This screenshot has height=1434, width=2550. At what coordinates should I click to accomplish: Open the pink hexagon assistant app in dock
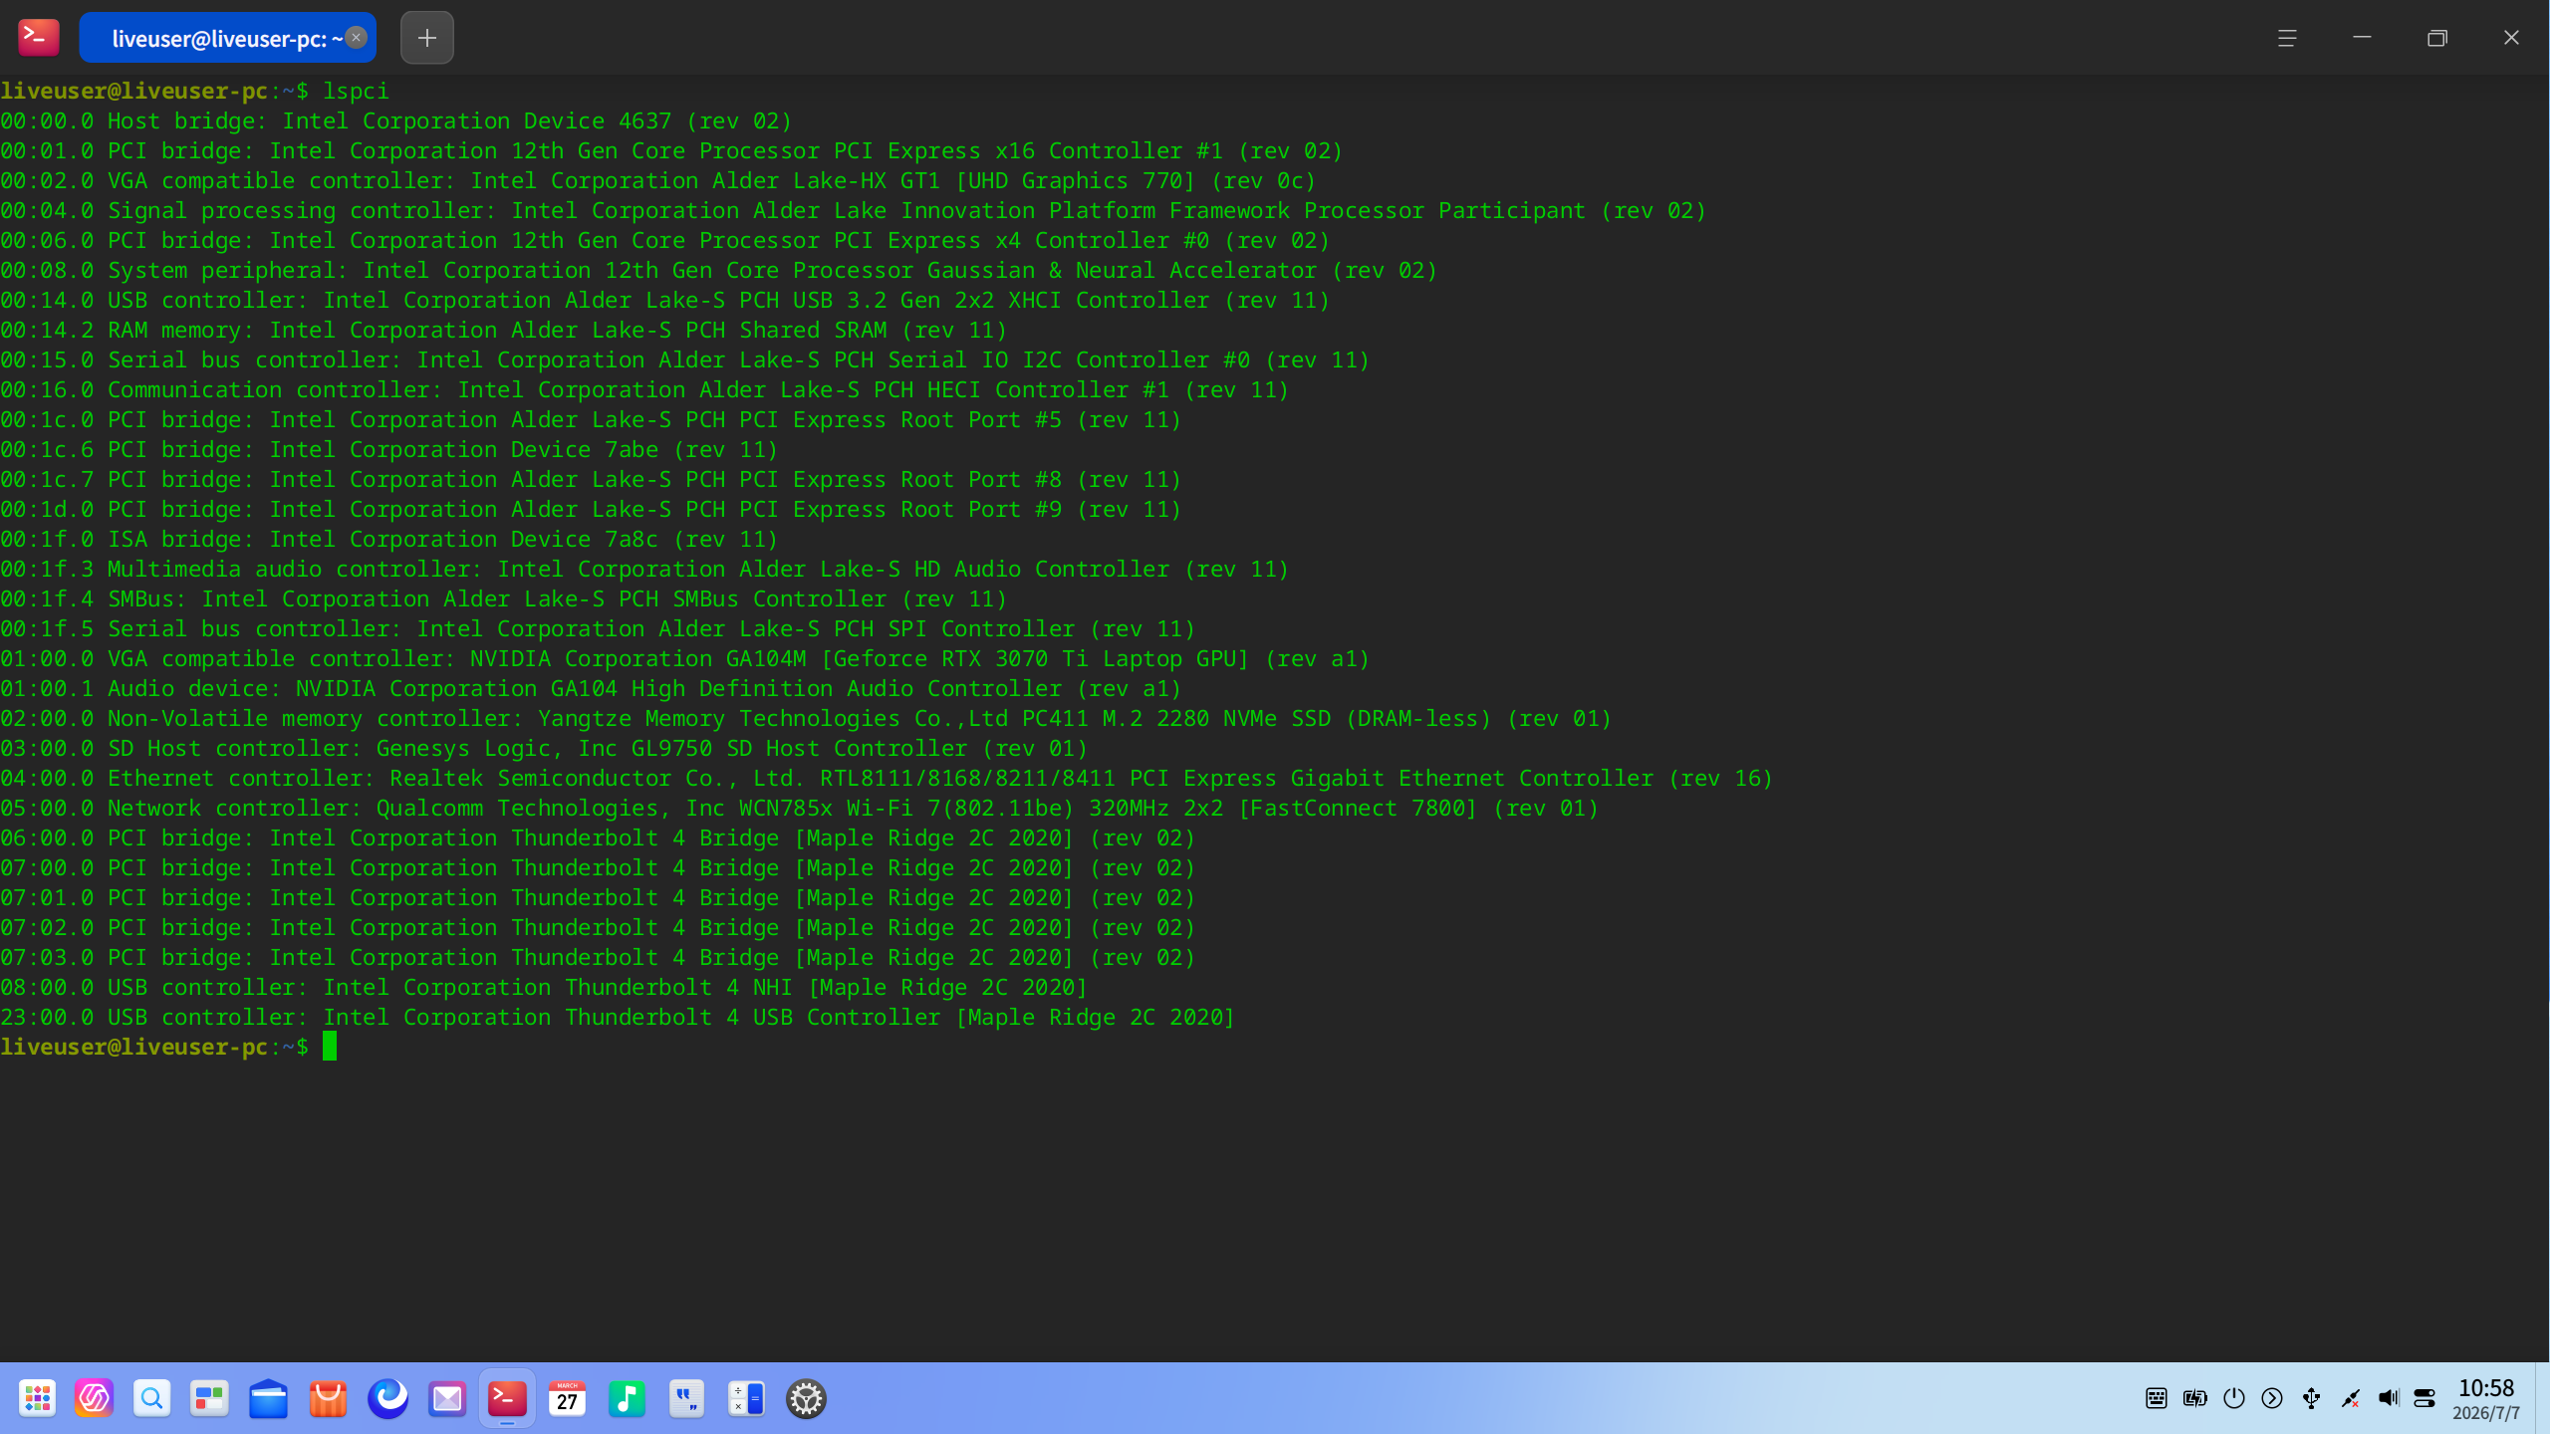95,1399
